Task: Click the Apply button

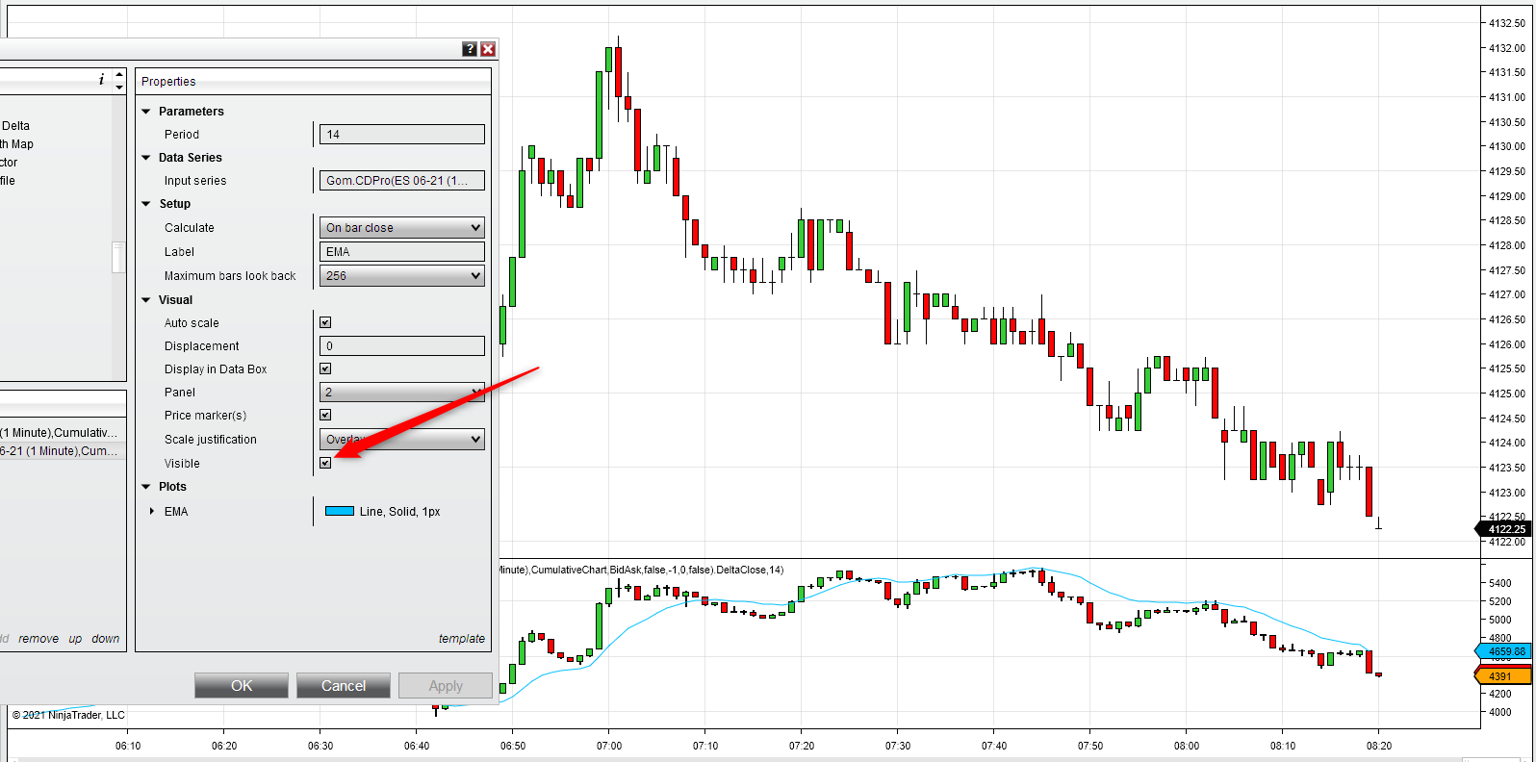Action: (x=446, y=686)
